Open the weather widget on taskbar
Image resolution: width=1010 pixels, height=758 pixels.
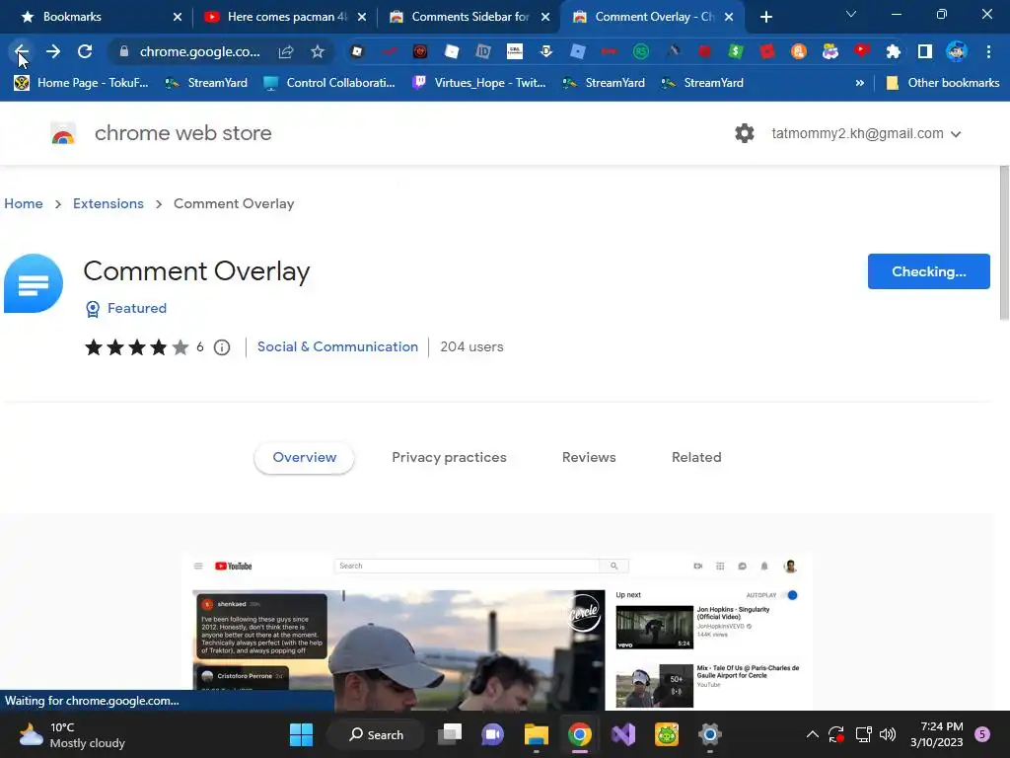coord(71,735)
